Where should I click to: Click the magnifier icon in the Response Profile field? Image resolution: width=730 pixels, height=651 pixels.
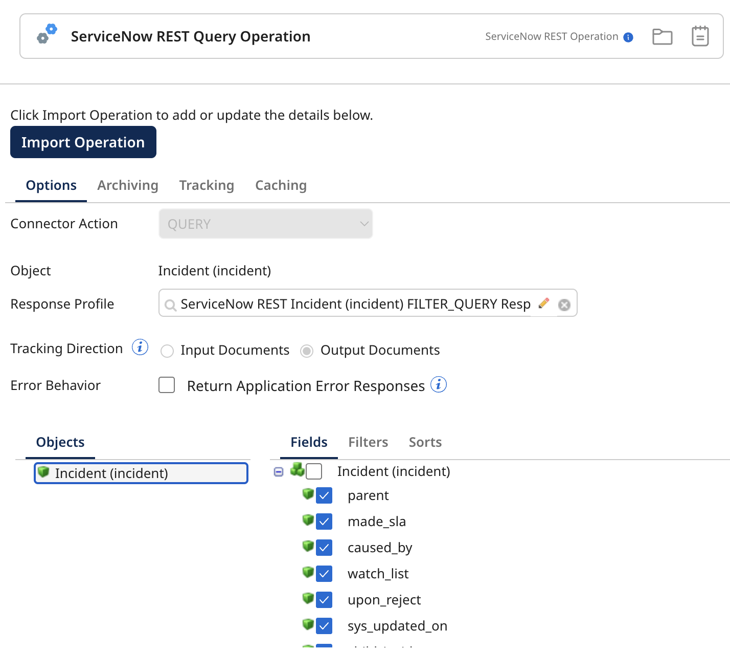170,305
